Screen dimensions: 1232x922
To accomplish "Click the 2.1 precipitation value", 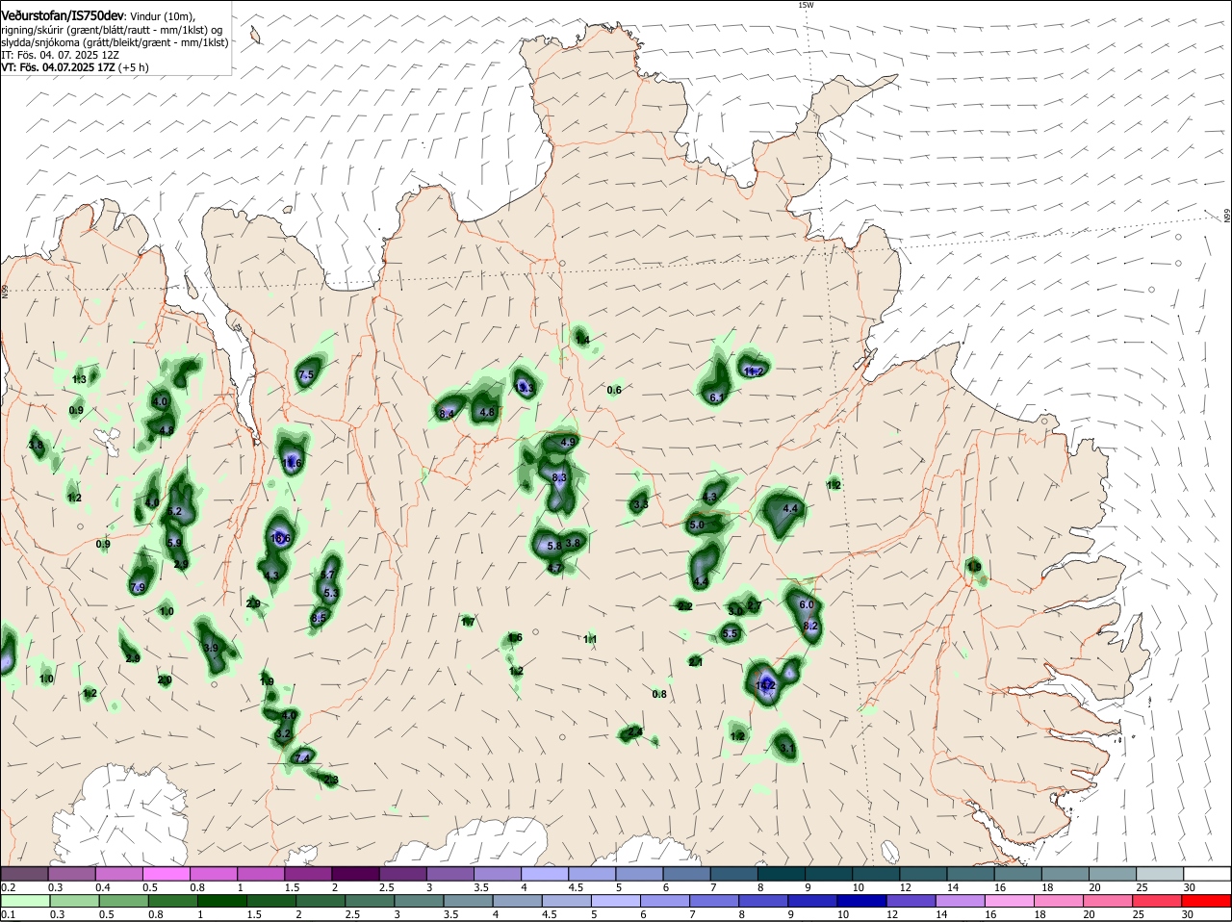I will [x=696, y=661].
